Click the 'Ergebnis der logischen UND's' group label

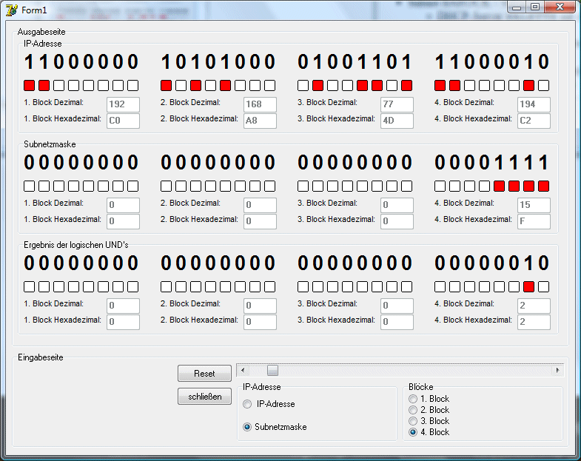pyautogui.click(x=76, y=245)
